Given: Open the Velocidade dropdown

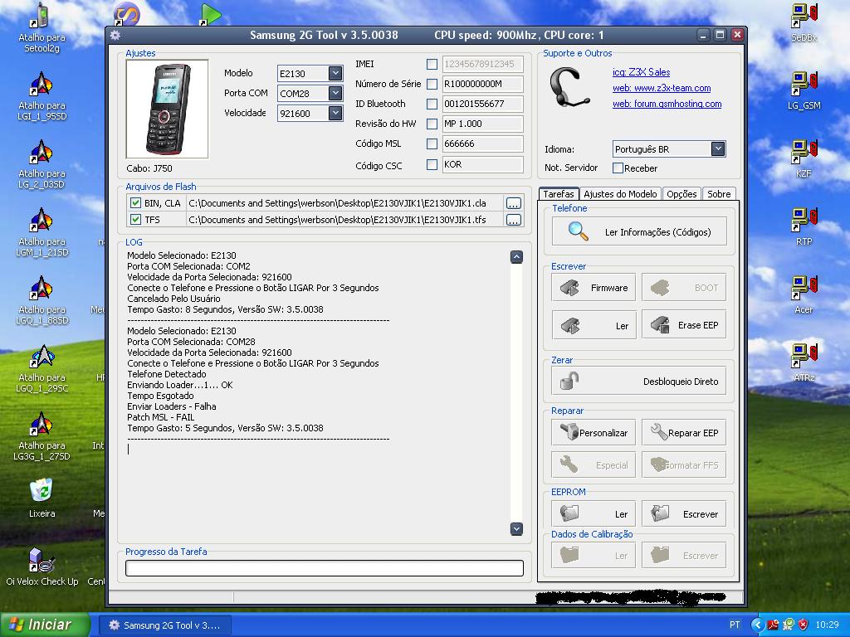Looking at the screenshot, I should tap(335, 113).
